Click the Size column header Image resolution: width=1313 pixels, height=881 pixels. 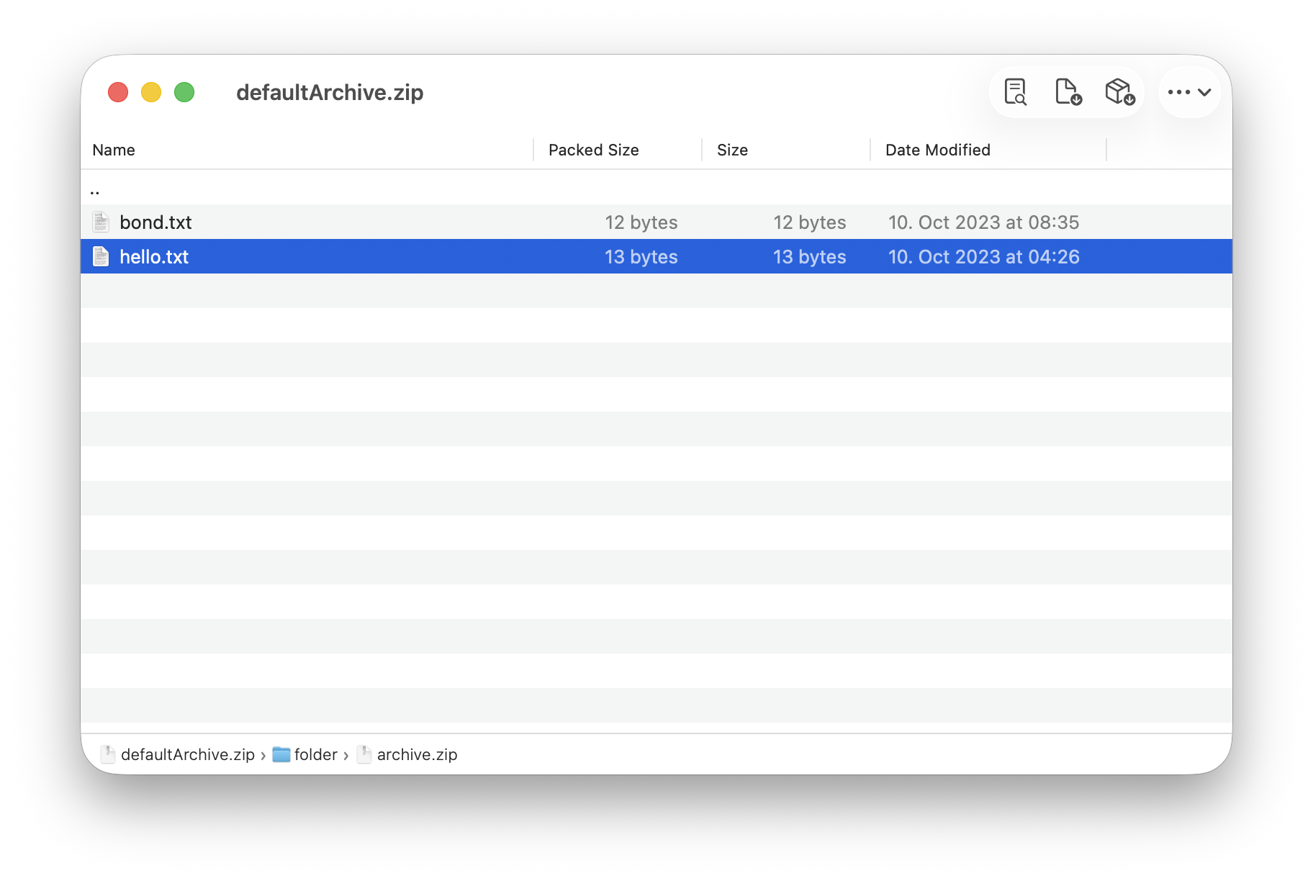732,150
